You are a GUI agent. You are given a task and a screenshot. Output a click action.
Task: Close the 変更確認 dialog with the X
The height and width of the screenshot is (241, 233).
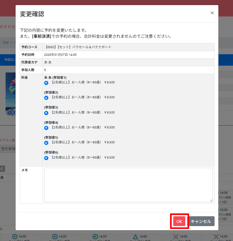[212, 13]
